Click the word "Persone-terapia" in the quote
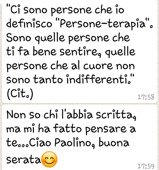Viewport: 159px width, 170px height. click(103, 24)
